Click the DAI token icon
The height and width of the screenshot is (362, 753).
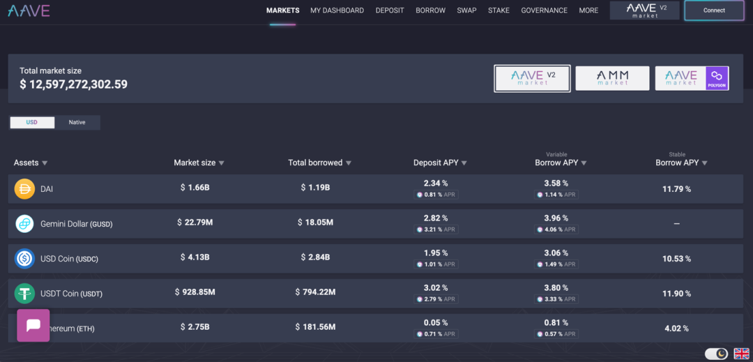[x=24, y=189]
